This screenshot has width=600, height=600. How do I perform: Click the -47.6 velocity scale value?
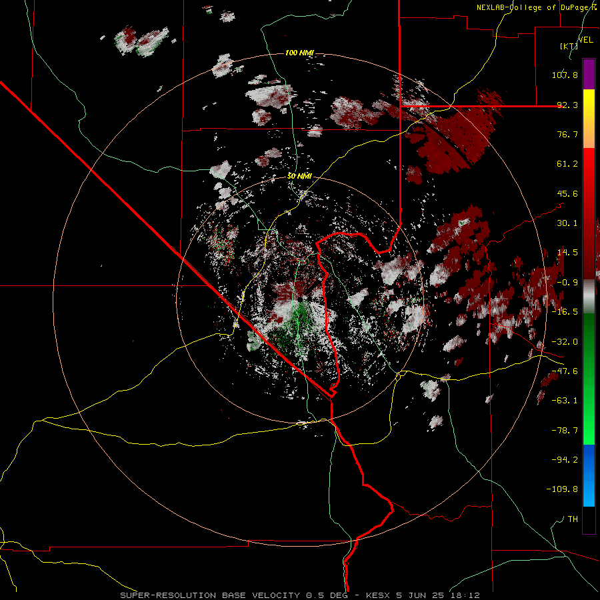[x=565, y=371]
